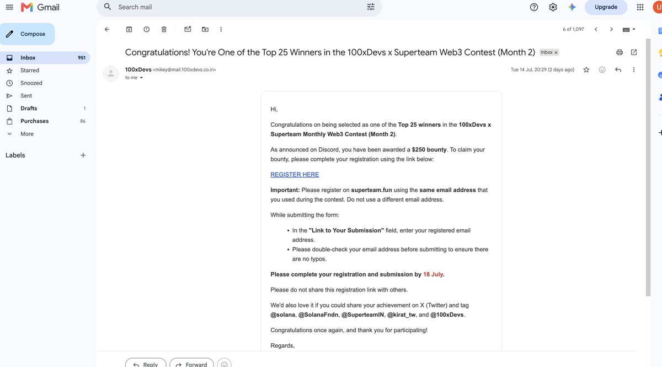Select Inbox in sidebar

click(x=45, y=58)
